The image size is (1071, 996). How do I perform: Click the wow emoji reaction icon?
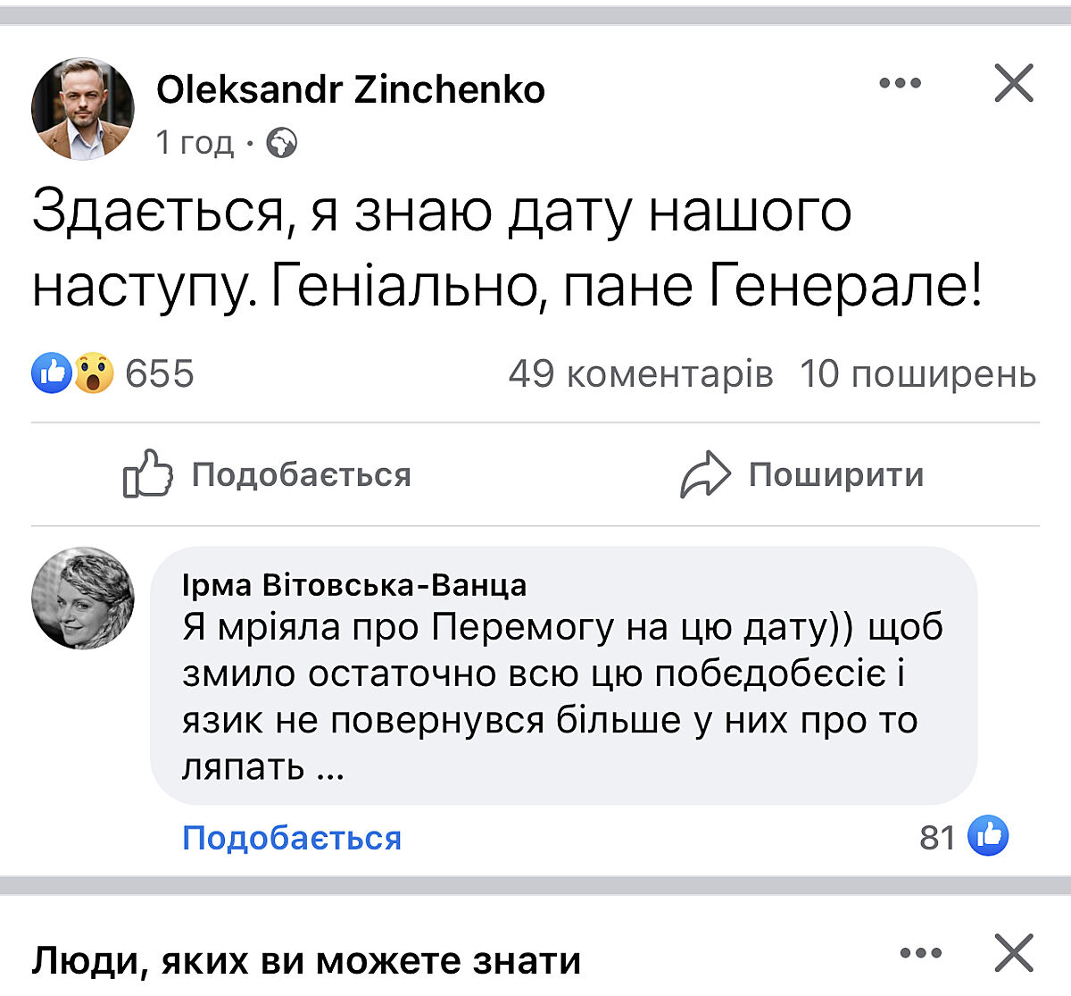click(x=94, y=373)
